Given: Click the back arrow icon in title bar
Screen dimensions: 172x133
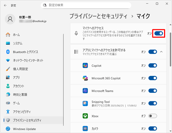Looking at the screenshot, I should (x=5, y=5).
